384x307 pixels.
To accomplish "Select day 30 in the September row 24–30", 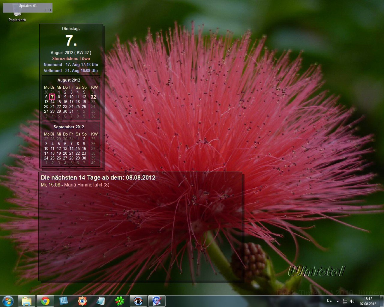I will (84, 158).
